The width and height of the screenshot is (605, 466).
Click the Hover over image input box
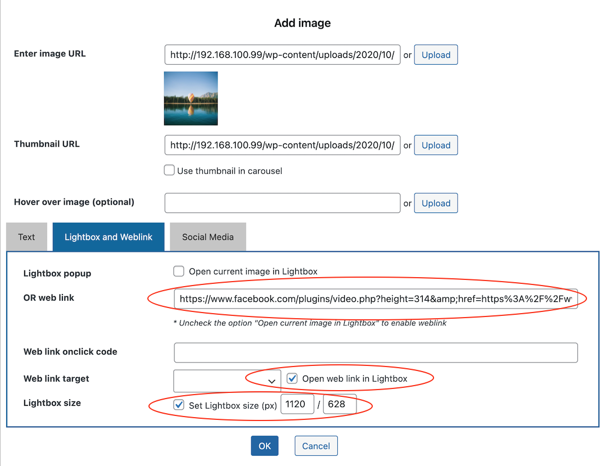pos(282,203)
